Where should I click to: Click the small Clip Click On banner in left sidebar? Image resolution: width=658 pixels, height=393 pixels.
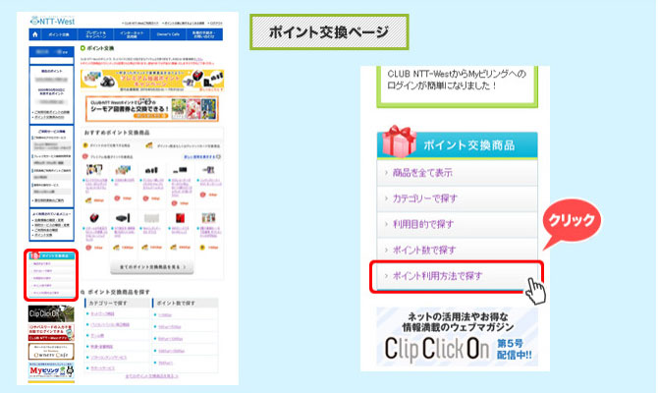(51, 313)
